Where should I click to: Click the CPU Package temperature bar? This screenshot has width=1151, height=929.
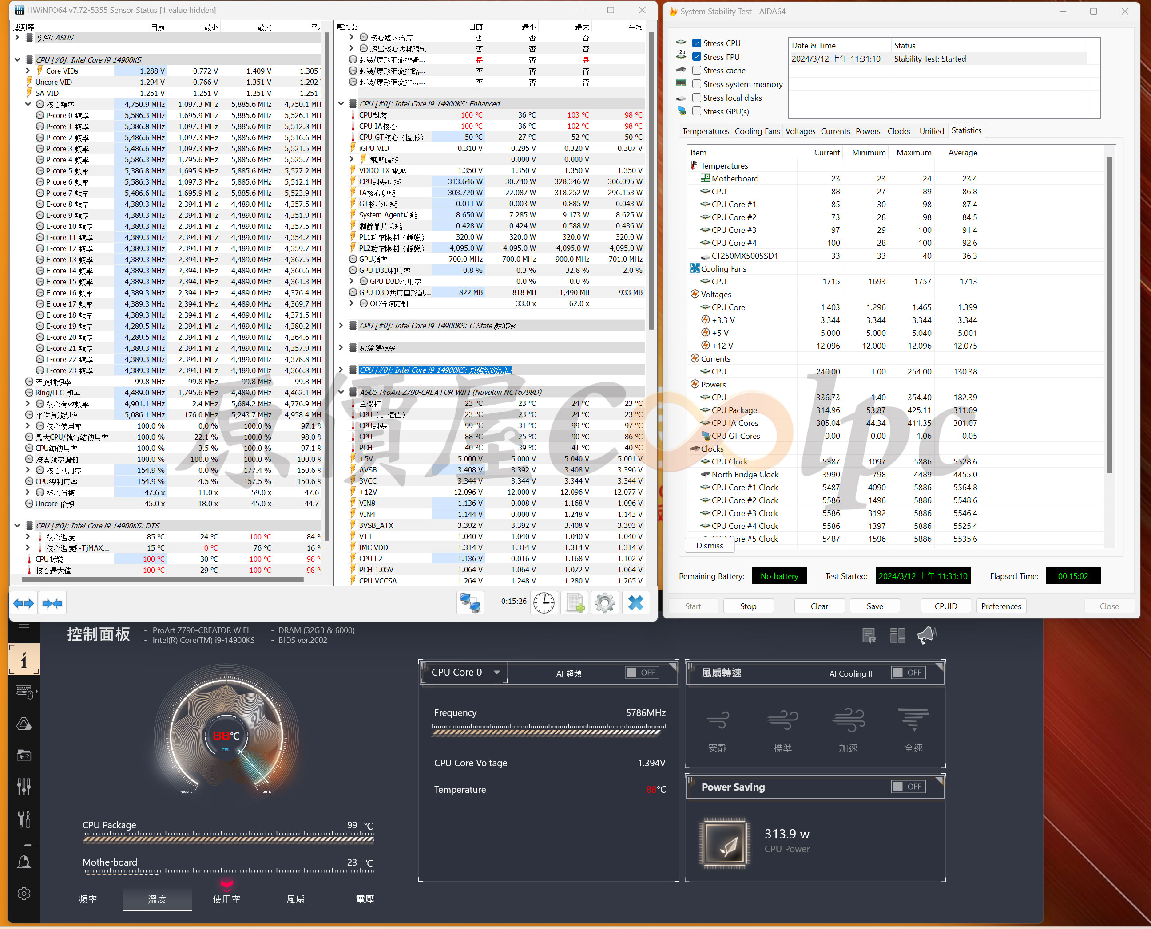tap(228, 838)
